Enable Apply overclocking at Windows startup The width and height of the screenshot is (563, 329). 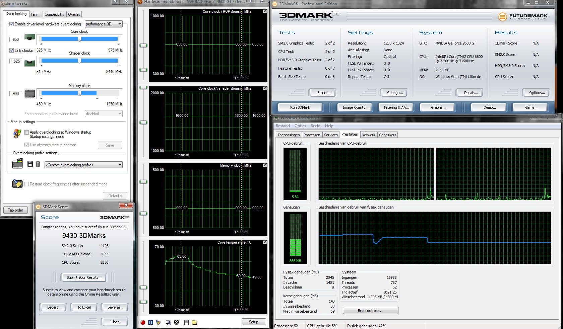26,132
